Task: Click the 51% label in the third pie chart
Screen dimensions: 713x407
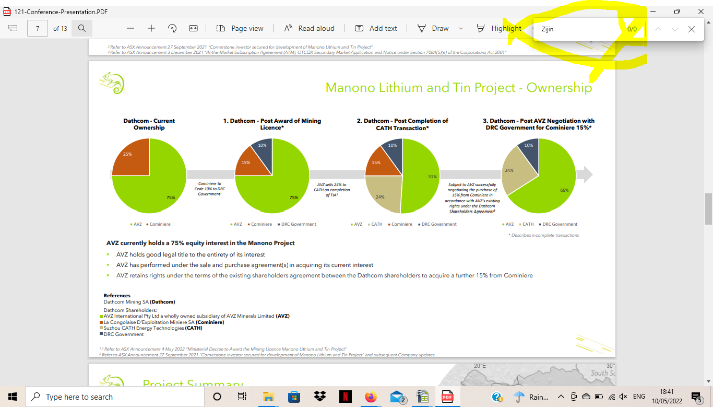Action: coord(433,177)
